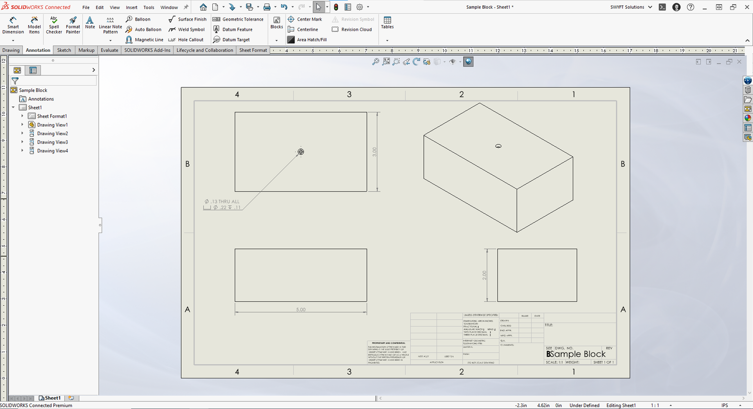
Task: Run the Spell Checker
Action: (53, 24)
